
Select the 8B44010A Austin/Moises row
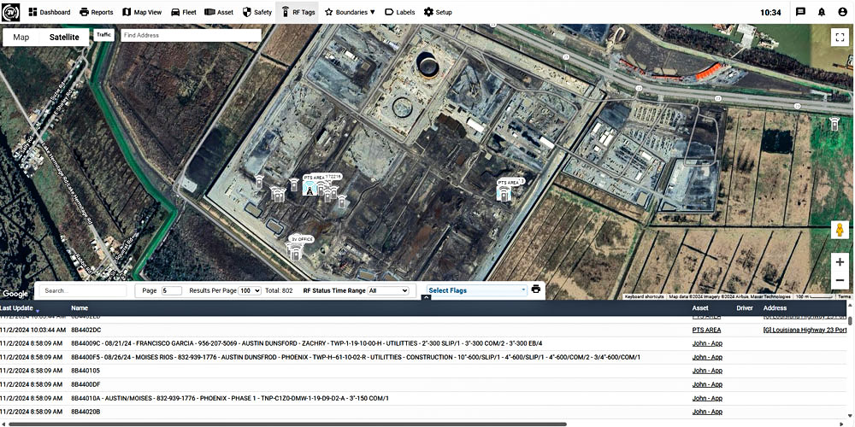[x=423, y=398]
